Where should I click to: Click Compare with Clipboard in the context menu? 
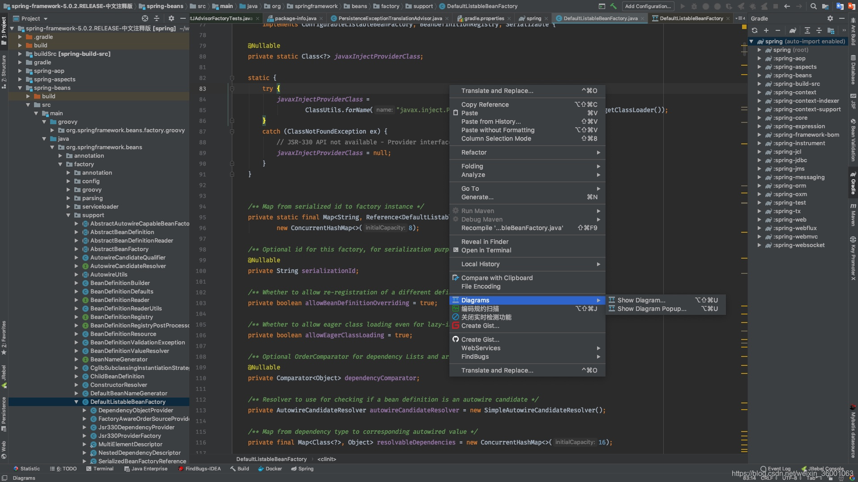point(527,278)
